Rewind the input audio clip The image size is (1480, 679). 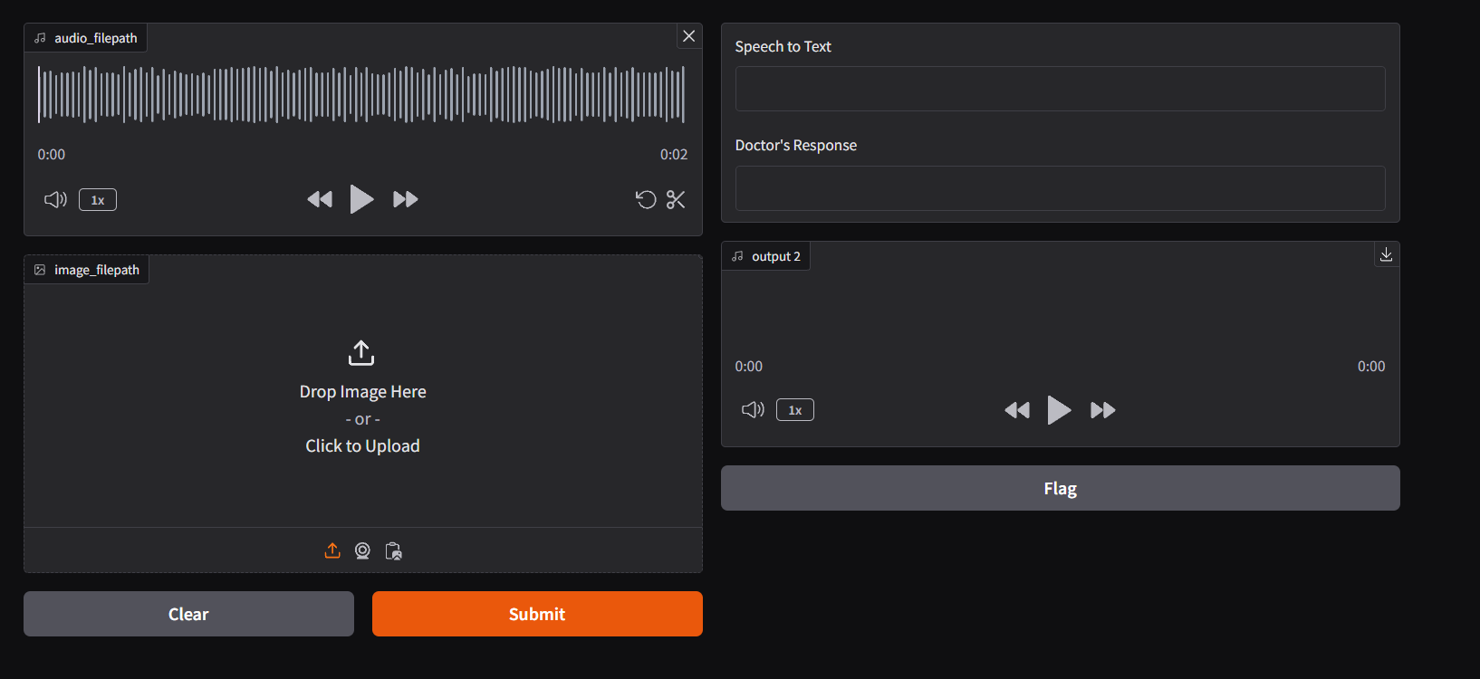coord(320,199)
